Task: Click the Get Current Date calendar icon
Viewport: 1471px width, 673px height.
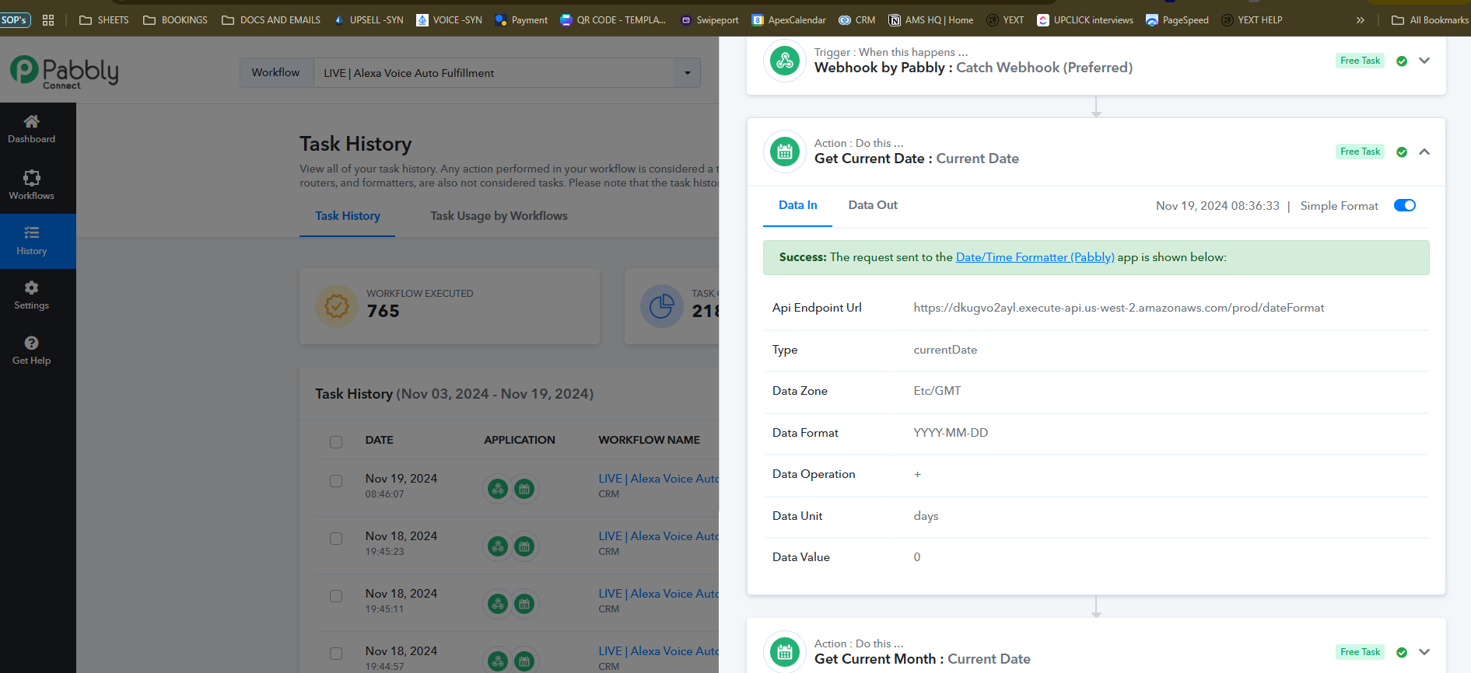Action: click(x=785, y=152)
